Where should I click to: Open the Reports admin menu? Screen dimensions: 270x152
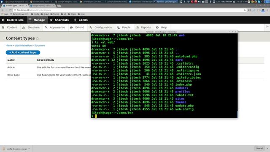[x=143, y=27]
